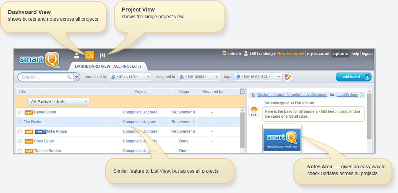Open the tag editor icon next to tags
The height and width of the screenshot is (193, 398).
tap(288, 77)
